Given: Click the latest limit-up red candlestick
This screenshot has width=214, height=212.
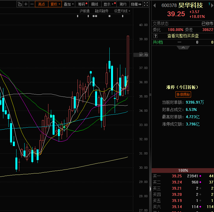Looking at the screenshot, I should point(128,63).
